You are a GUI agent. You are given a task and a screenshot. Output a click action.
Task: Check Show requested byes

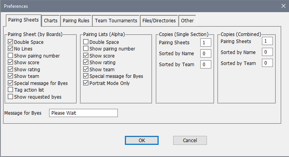[x=11, y=97]
